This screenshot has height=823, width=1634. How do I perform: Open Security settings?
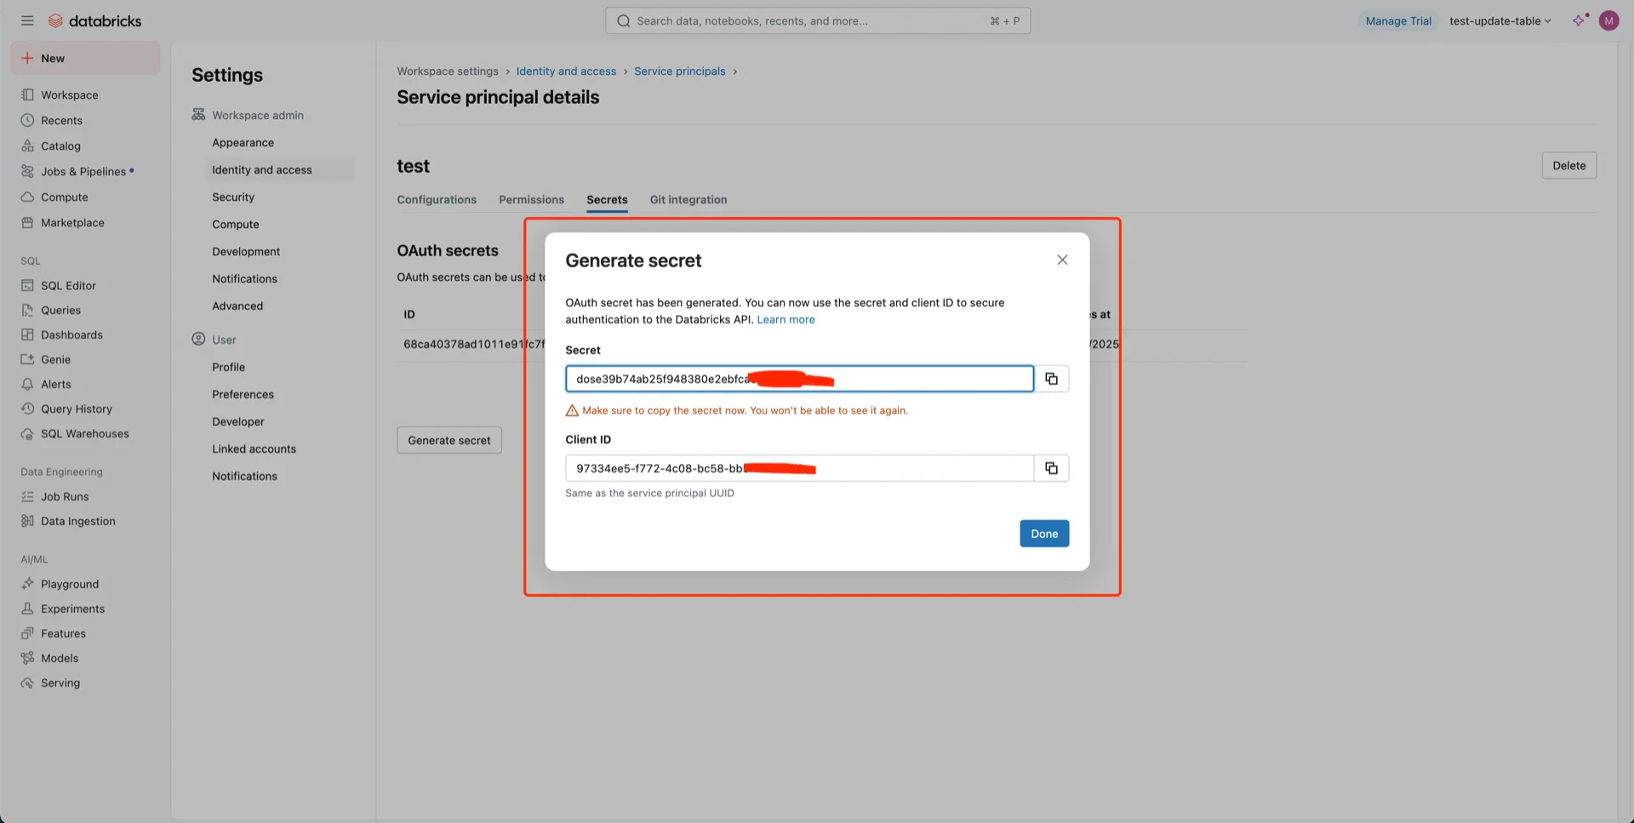[233, 197]
